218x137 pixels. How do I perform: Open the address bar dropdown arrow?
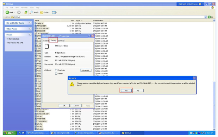pos(206,17)
